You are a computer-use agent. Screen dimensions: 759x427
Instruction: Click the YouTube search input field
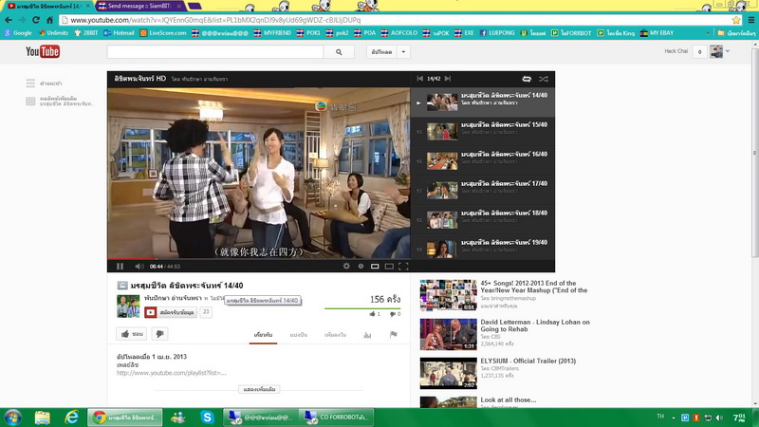tap(215, 52)
